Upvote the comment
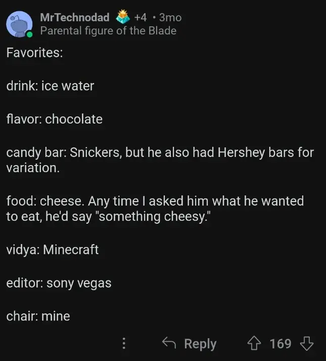Screen dimensions: 326x361 (x=254, y=344)
